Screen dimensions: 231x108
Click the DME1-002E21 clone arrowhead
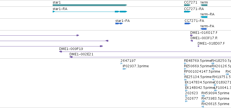pos(71,57)
